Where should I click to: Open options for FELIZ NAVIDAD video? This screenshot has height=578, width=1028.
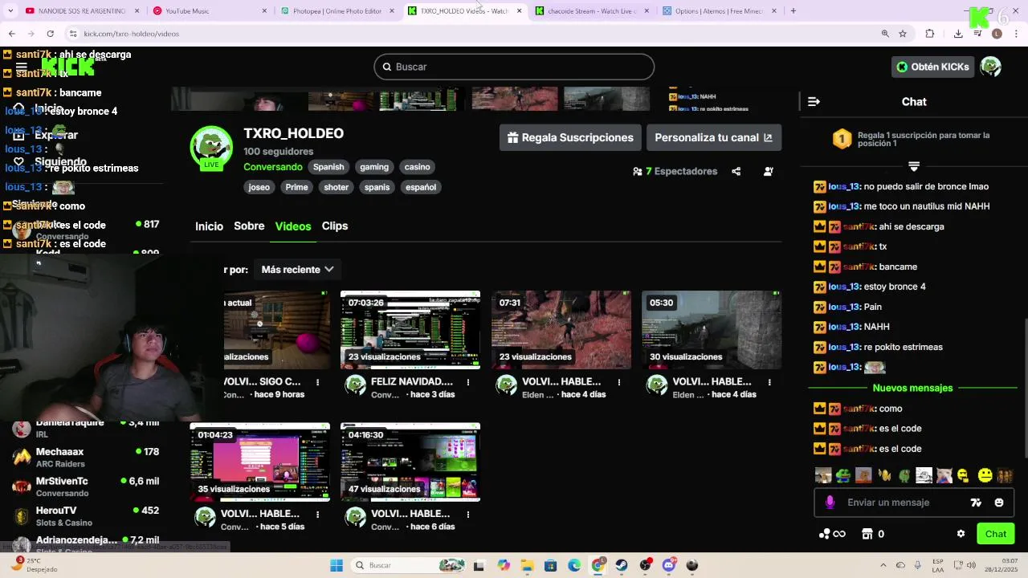[468, 382]
